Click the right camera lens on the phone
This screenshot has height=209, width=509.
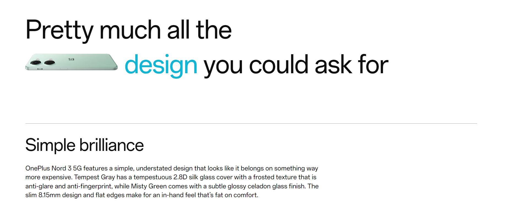(50, 63)
